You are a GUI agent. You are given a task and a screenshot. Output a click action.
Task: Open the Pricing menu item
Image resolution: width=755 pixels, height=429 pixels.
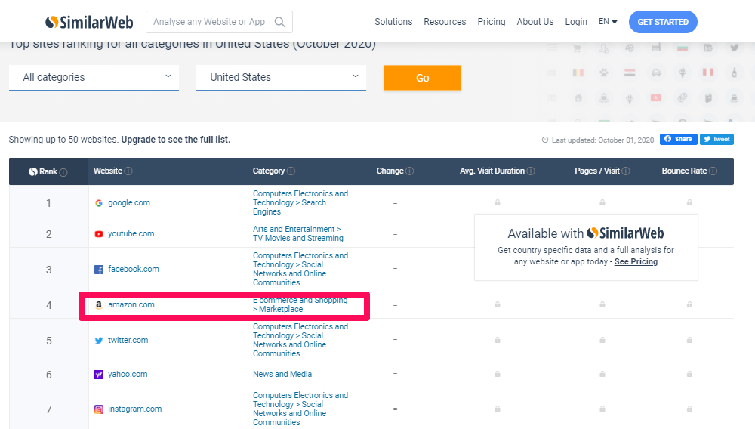(x=492, y=22)
